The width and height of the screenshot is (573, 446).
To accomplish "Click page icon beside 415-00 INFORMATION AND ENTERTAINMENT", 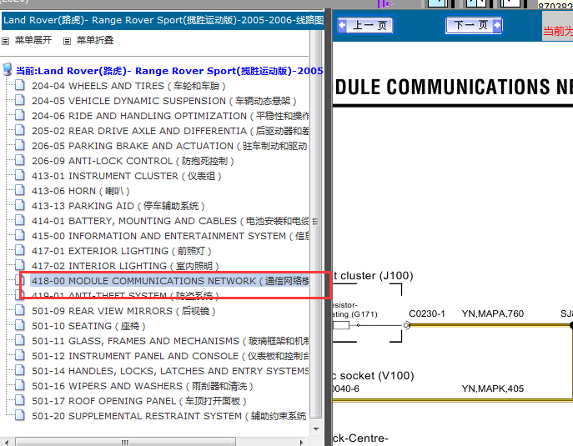I will coord(20,235).
